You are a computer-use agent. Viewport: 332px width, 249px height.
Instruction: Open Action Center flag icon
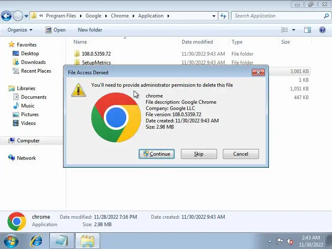[280, 241]
